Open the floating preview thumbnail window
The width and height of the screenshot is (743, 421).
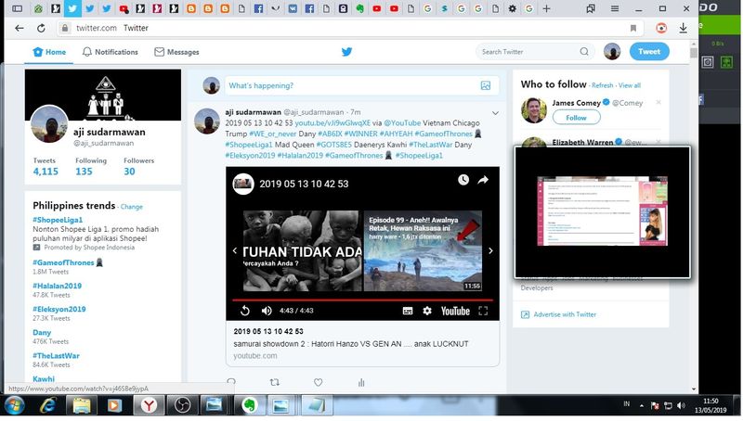602,211
